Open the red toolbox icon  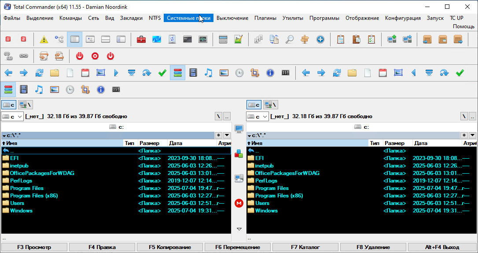coord(141,39)
